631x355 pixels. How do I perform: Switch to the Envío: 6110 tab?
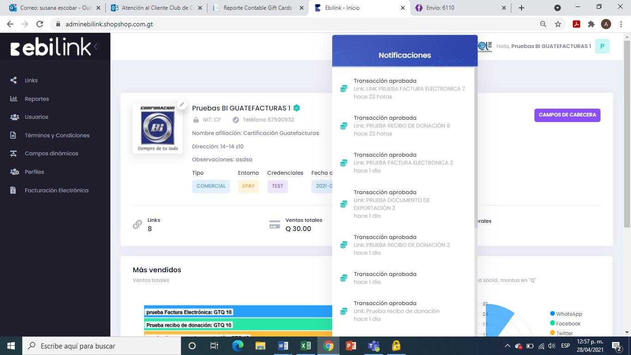coord(461,8)
